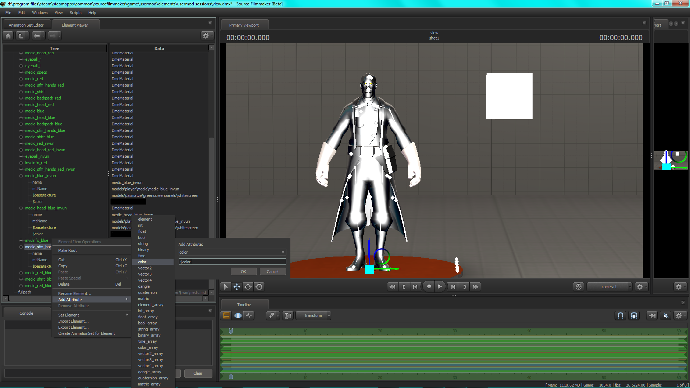Select the move manipulator tool

[x=237, y=287]
